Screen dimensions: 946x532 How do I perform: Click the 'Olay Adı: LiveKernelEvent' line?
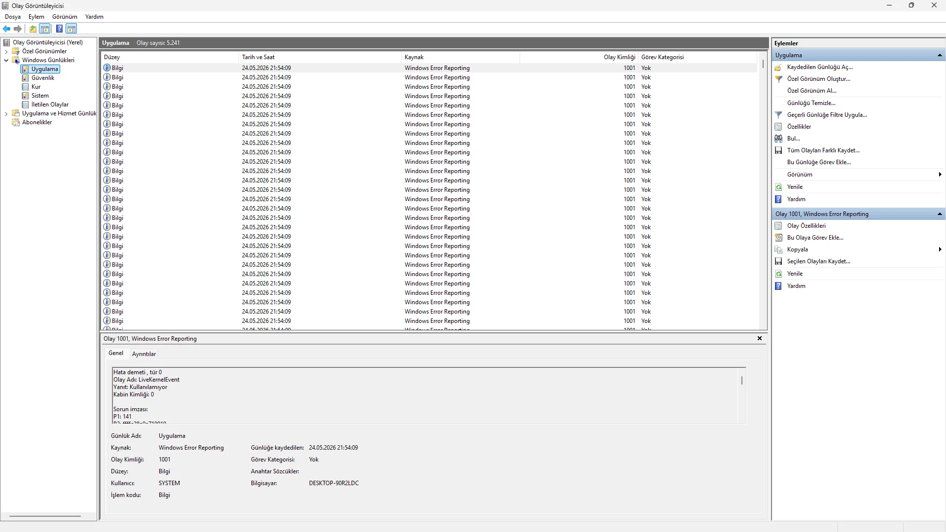pos(146,380)
